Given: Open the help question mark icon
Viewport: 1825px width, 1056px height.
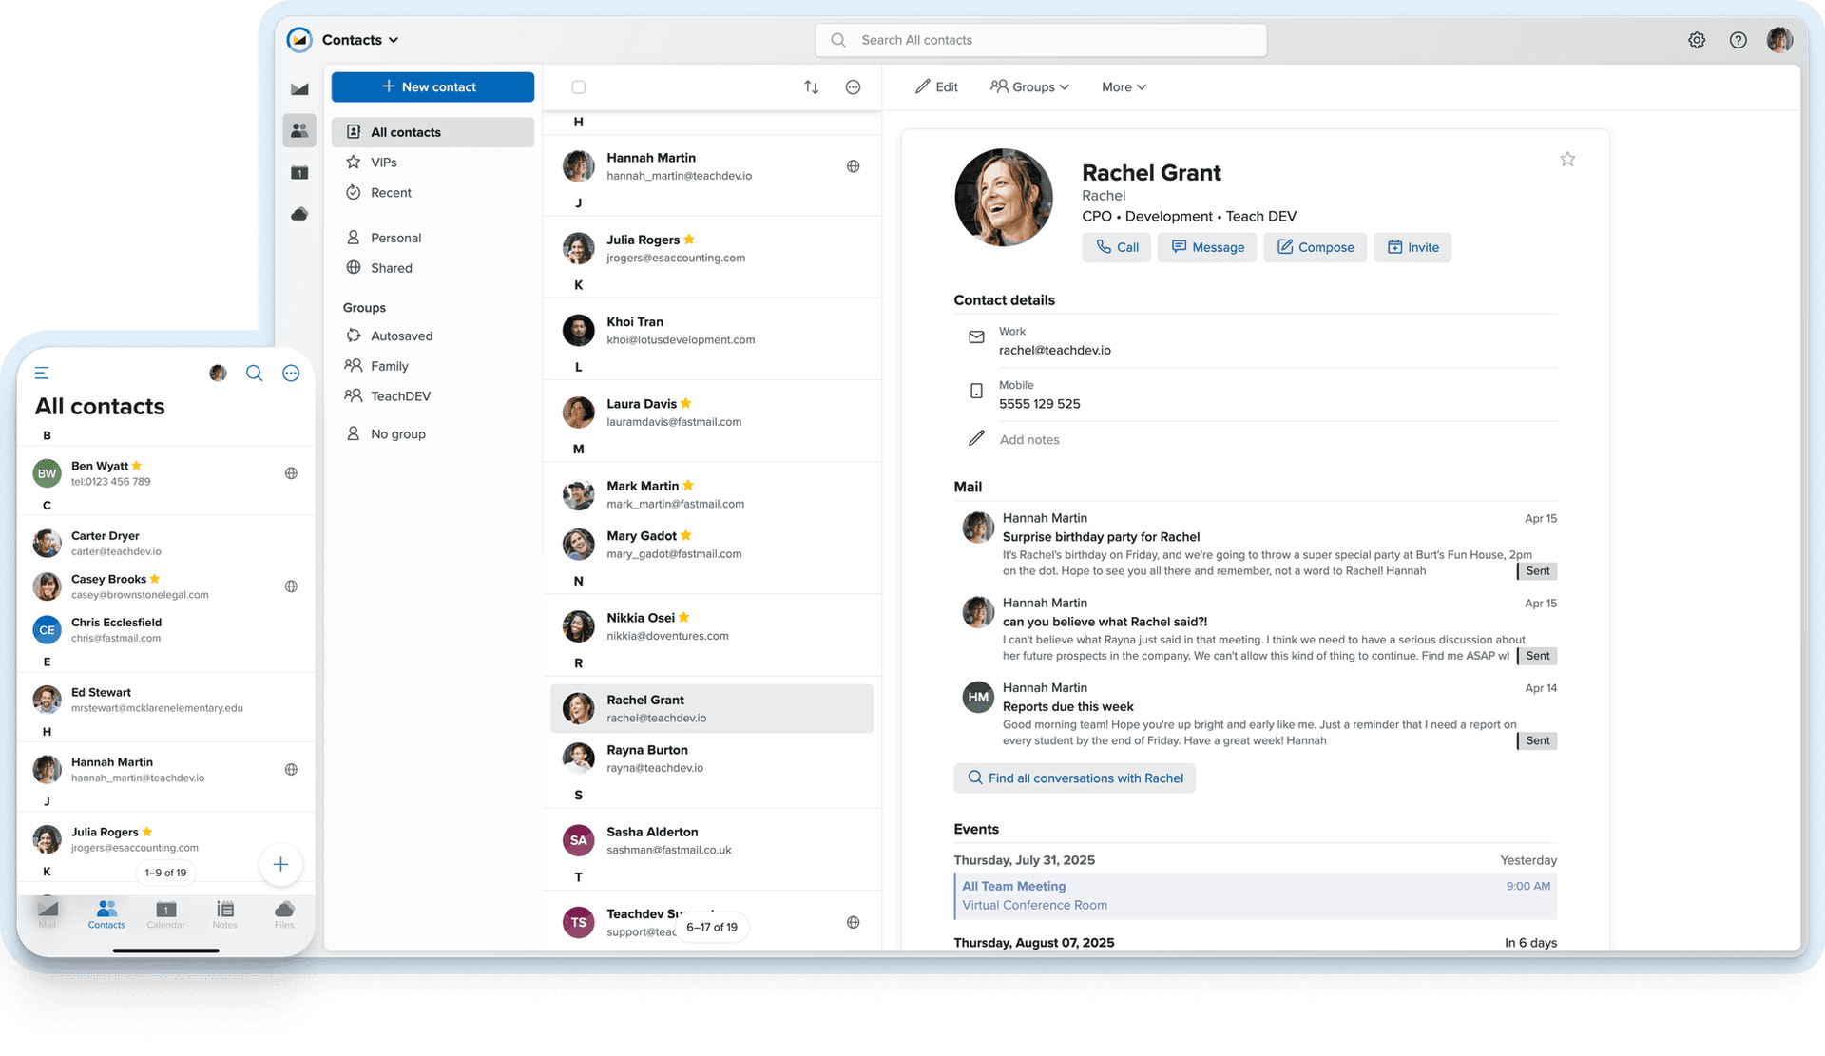Looking at the screenshot, I should tap(1738, 40).
